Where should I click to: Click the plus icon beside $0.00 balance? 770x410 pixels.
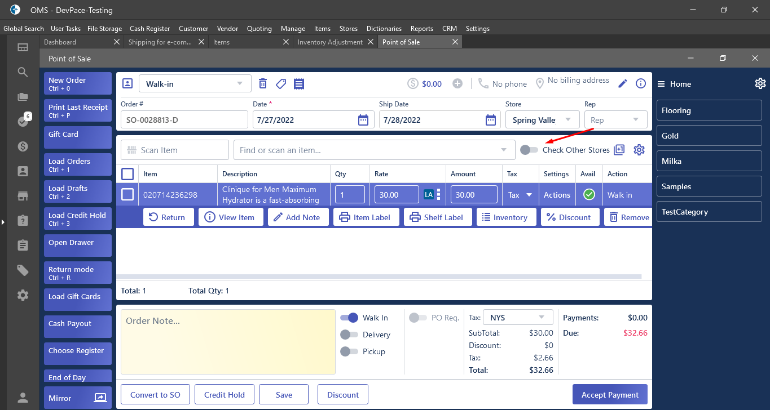[x=457, y=83]
